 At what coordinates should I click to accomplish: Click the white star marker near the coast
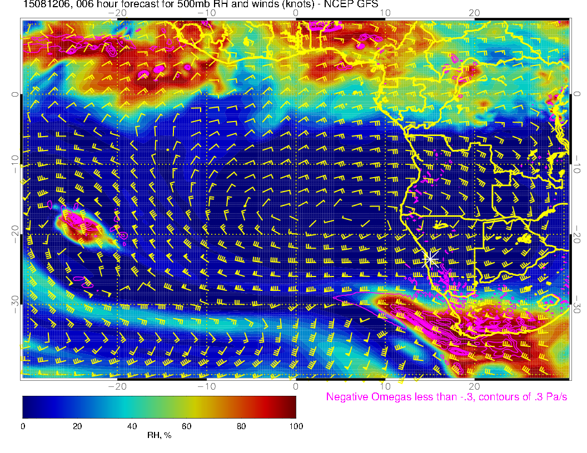click(x=431, y=259)
